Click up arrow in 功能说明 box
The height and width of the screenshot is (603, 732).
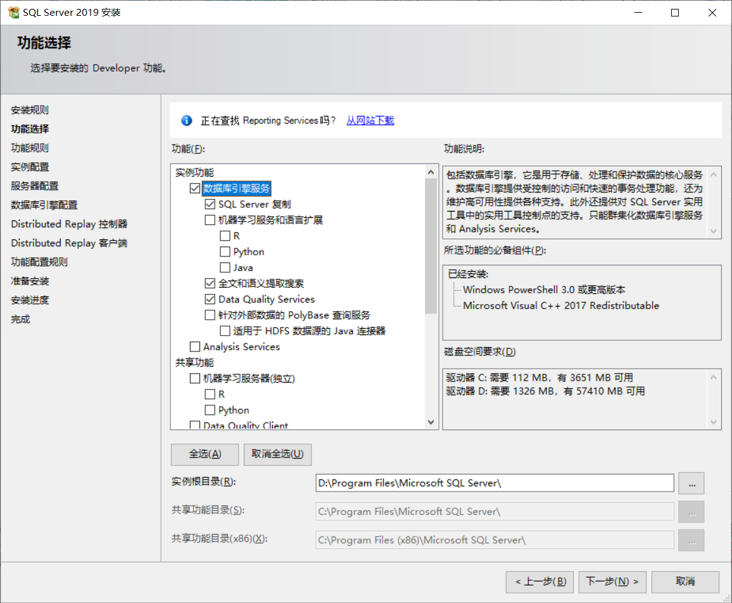pos(714,175)
